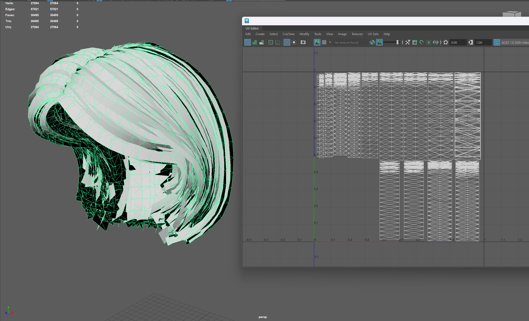Toggle the display image button
529x321 pixels.
317,42
